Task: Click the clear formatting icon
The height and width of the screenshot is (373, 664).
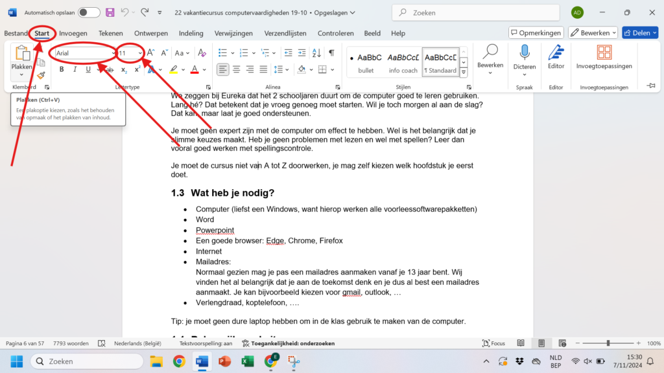Action: click(202, 53)
